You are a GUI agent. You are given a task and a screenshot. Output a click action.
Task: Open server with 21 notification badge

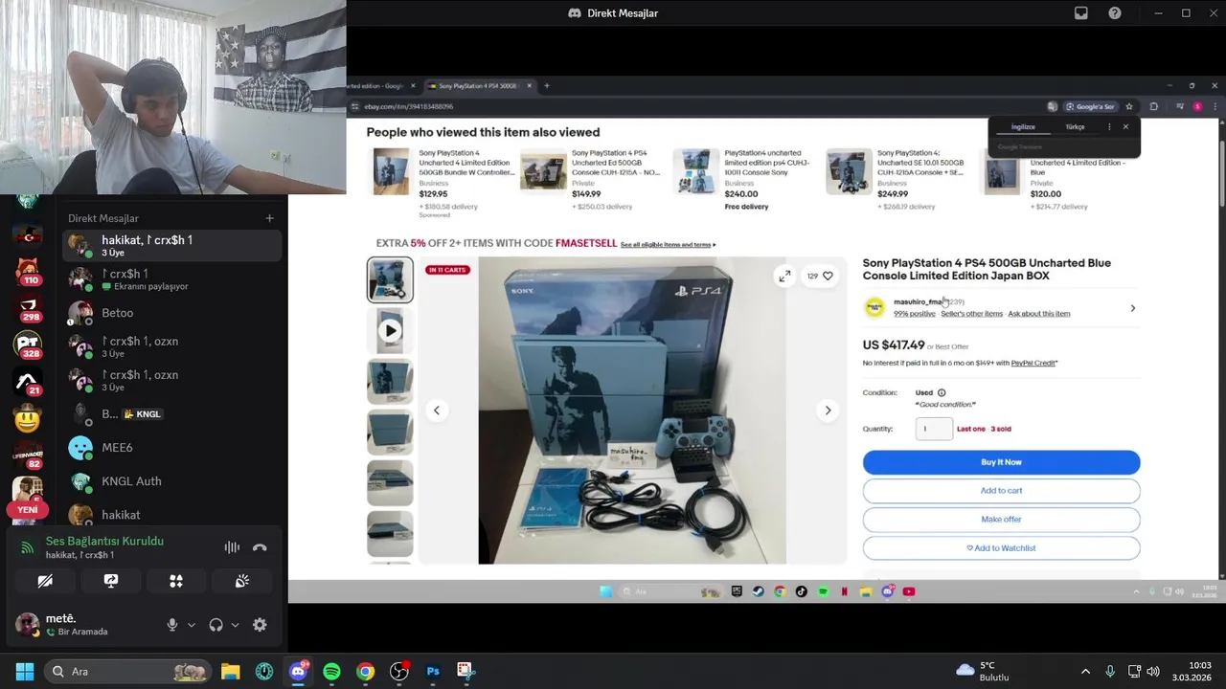click(x=28, y=382)
